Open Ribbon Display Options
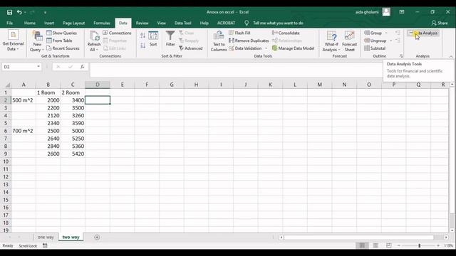The height and width of the screenshot is (256, 456). point(402,12)
